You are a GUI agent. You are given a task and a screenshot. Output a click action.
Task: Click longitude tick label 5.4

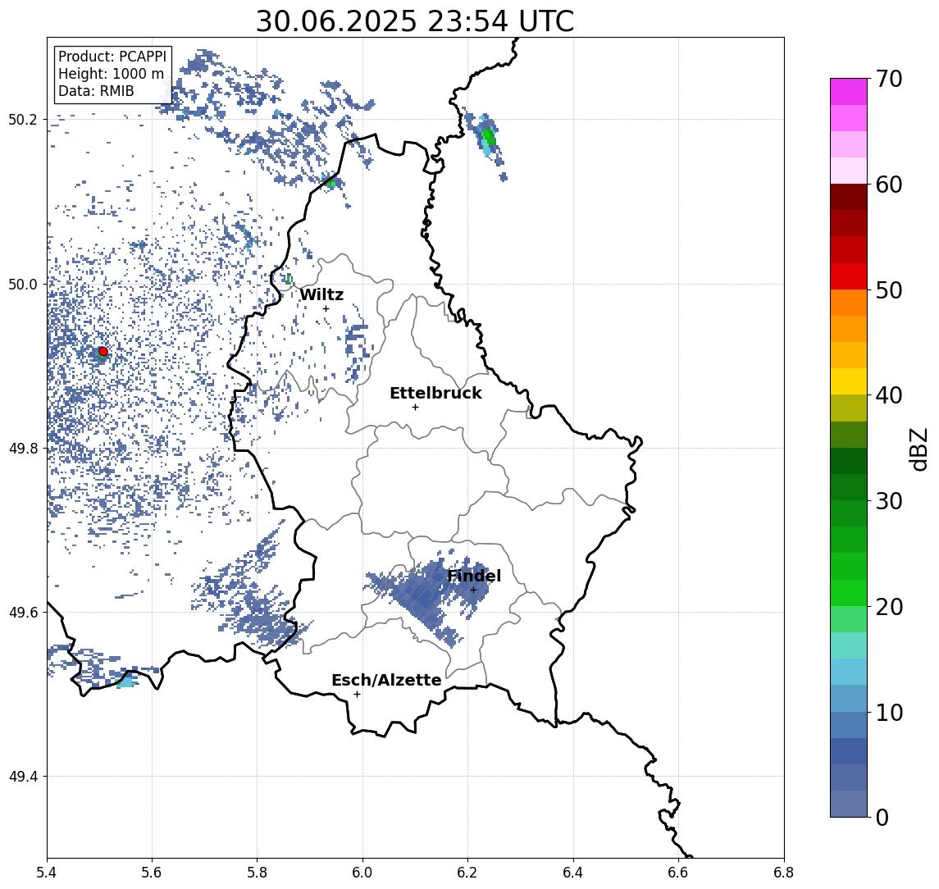pyautogui.click(x=47, y=873)
